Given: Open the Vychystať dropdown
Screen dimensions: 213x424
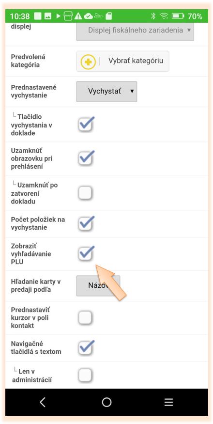Looking at the screenshot, I should [107, 92].
